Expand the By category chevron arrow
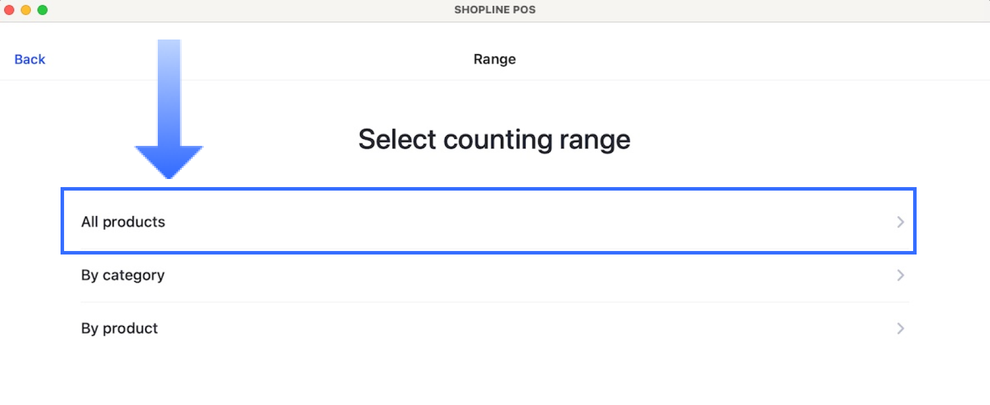The image size is (990, 405). click(x=900, y=275)
